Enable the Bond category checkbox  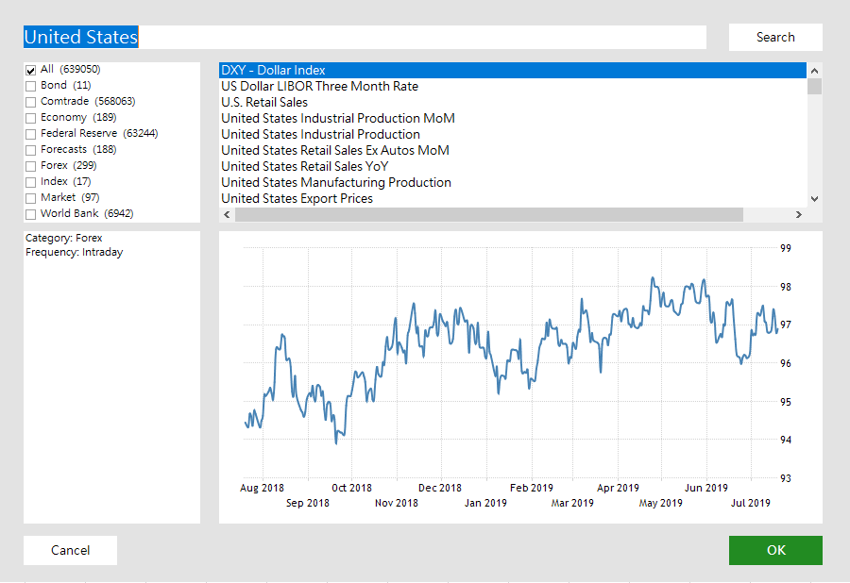tap(31, 86)
